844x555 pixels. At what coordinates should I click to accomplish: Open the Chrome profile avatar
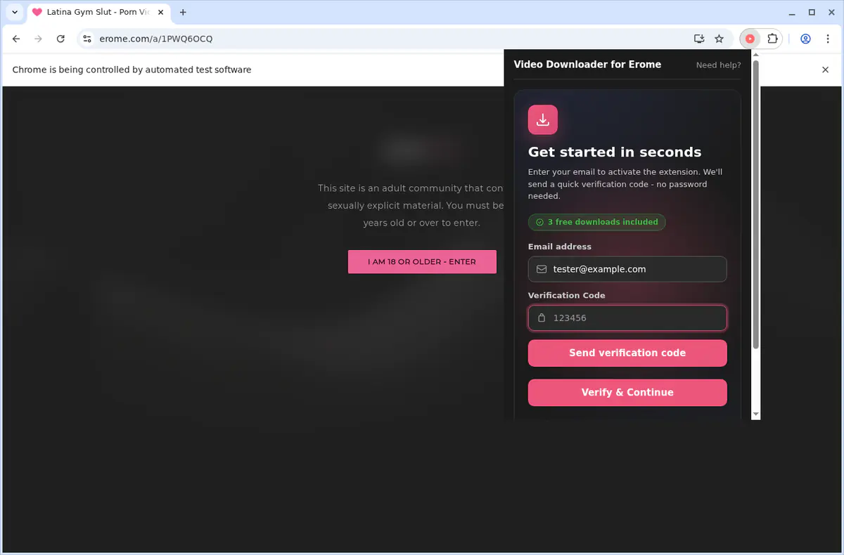(805, 39)
